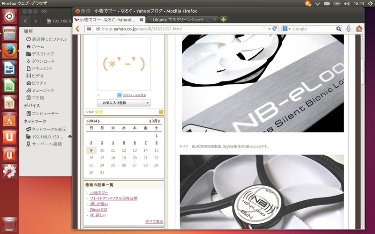The width and height of the screenshot is (375, 234).
Task: Open Videos folder in Files sidebar
Action: tap(35, 76)
